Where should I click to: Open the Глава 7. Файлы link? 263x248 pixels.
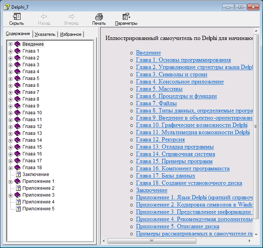(156, 103)
